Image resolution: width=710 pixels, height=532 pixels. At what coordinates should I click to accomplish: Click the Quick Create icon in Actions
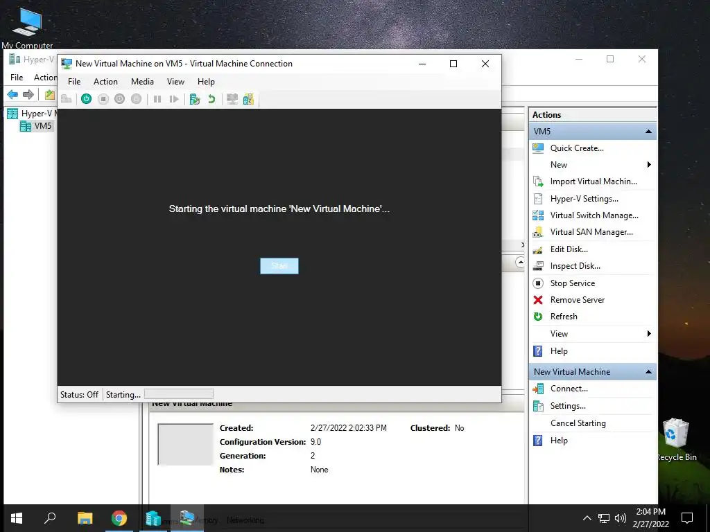(x=538, y=148)
